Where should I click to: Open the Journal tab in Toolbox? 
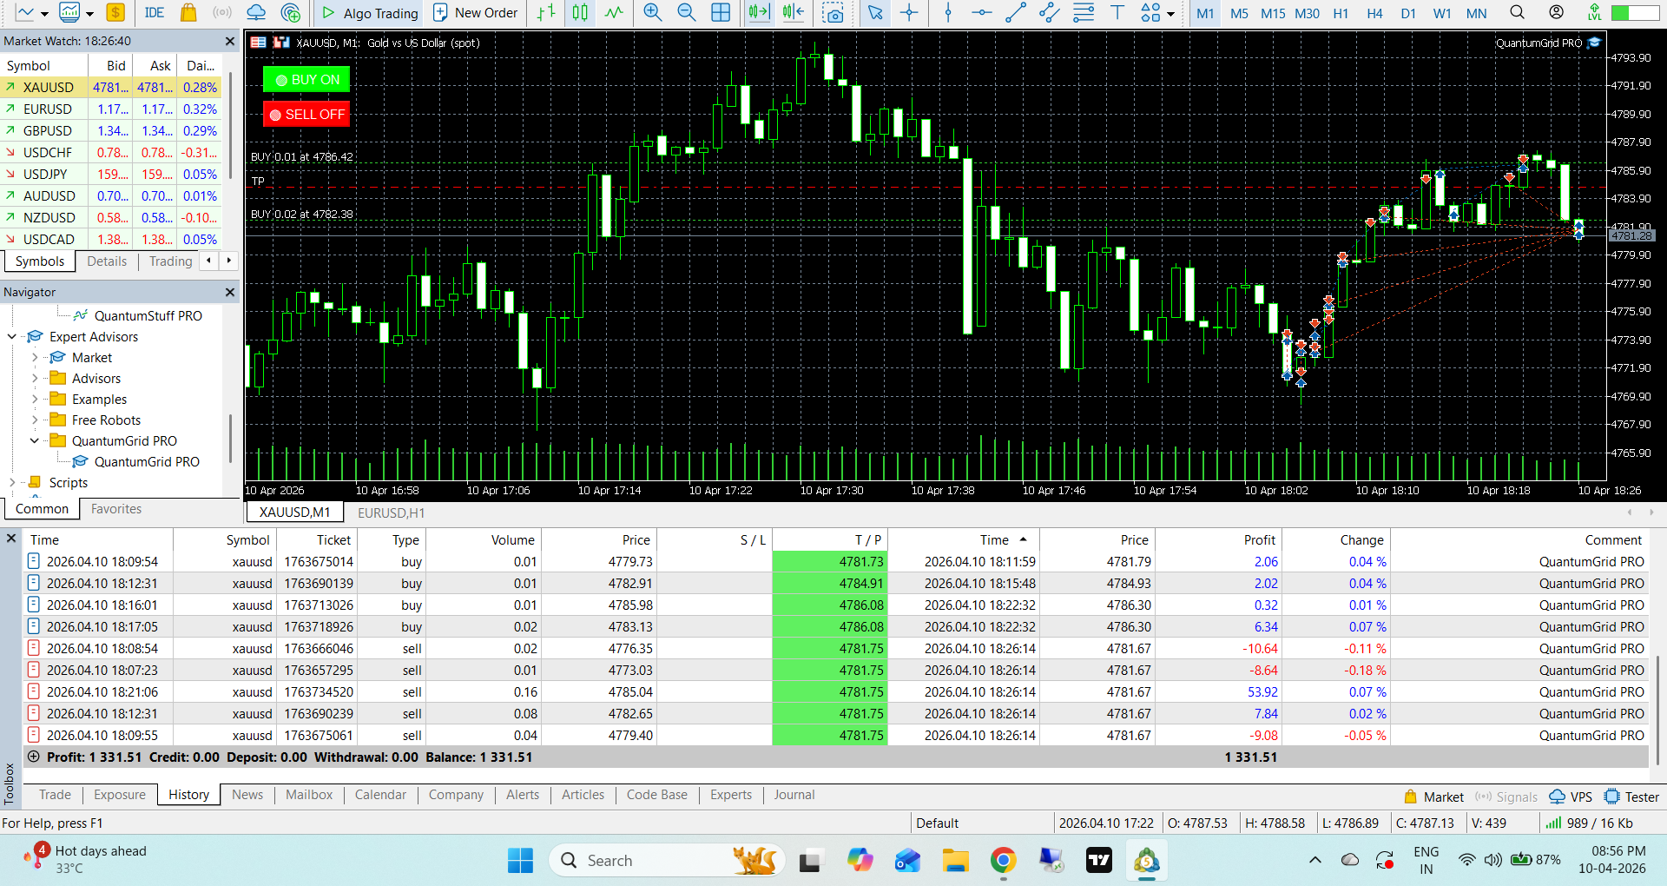pyautogui.click(x=794, y=795)
